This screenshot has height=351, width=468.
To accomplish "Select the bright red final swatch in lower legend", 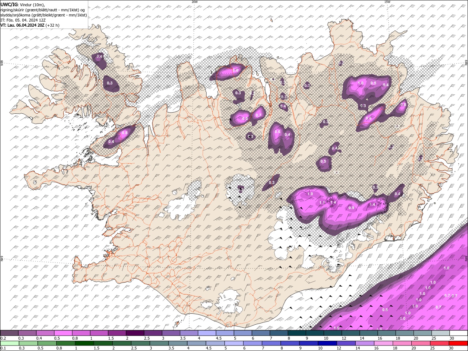I will coord(458,343).
